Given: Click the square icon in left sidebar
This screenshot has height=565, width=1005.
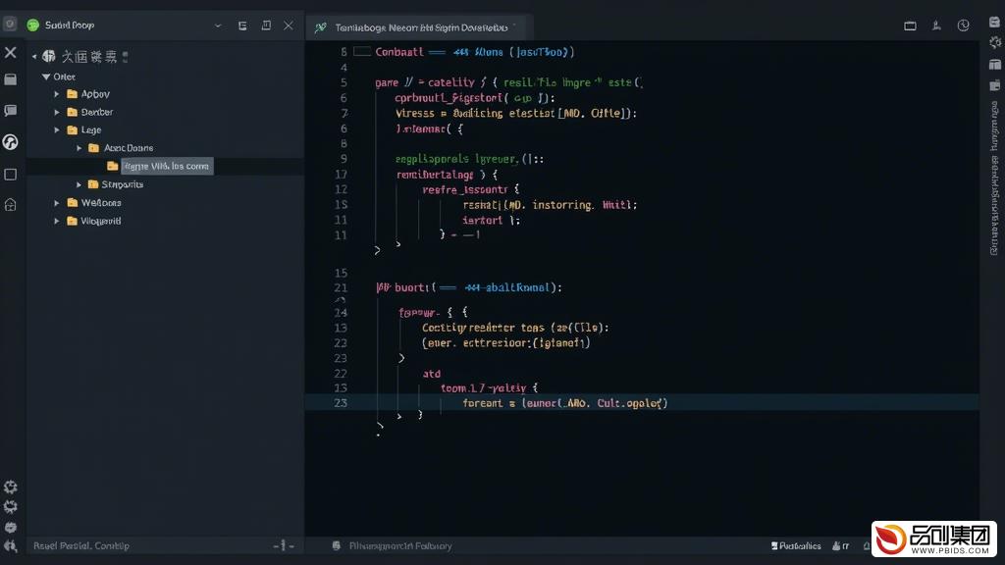Looking at the screenshot, I should (10, 175).
